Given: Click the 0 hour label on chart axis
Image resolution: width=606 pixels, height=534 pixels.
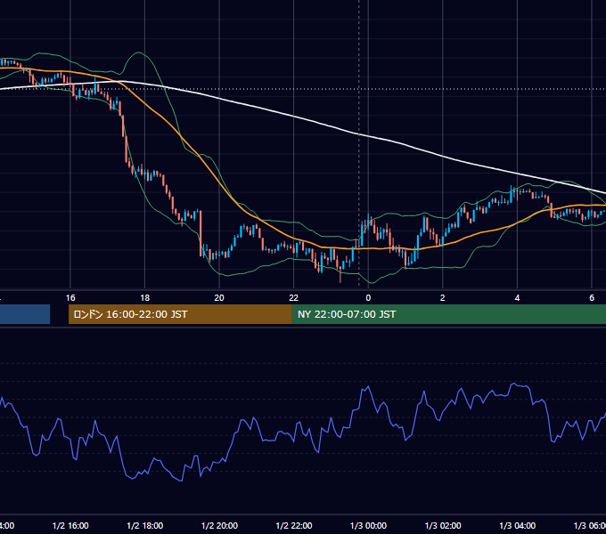Looking at the screenshot, I should [368, 298].
